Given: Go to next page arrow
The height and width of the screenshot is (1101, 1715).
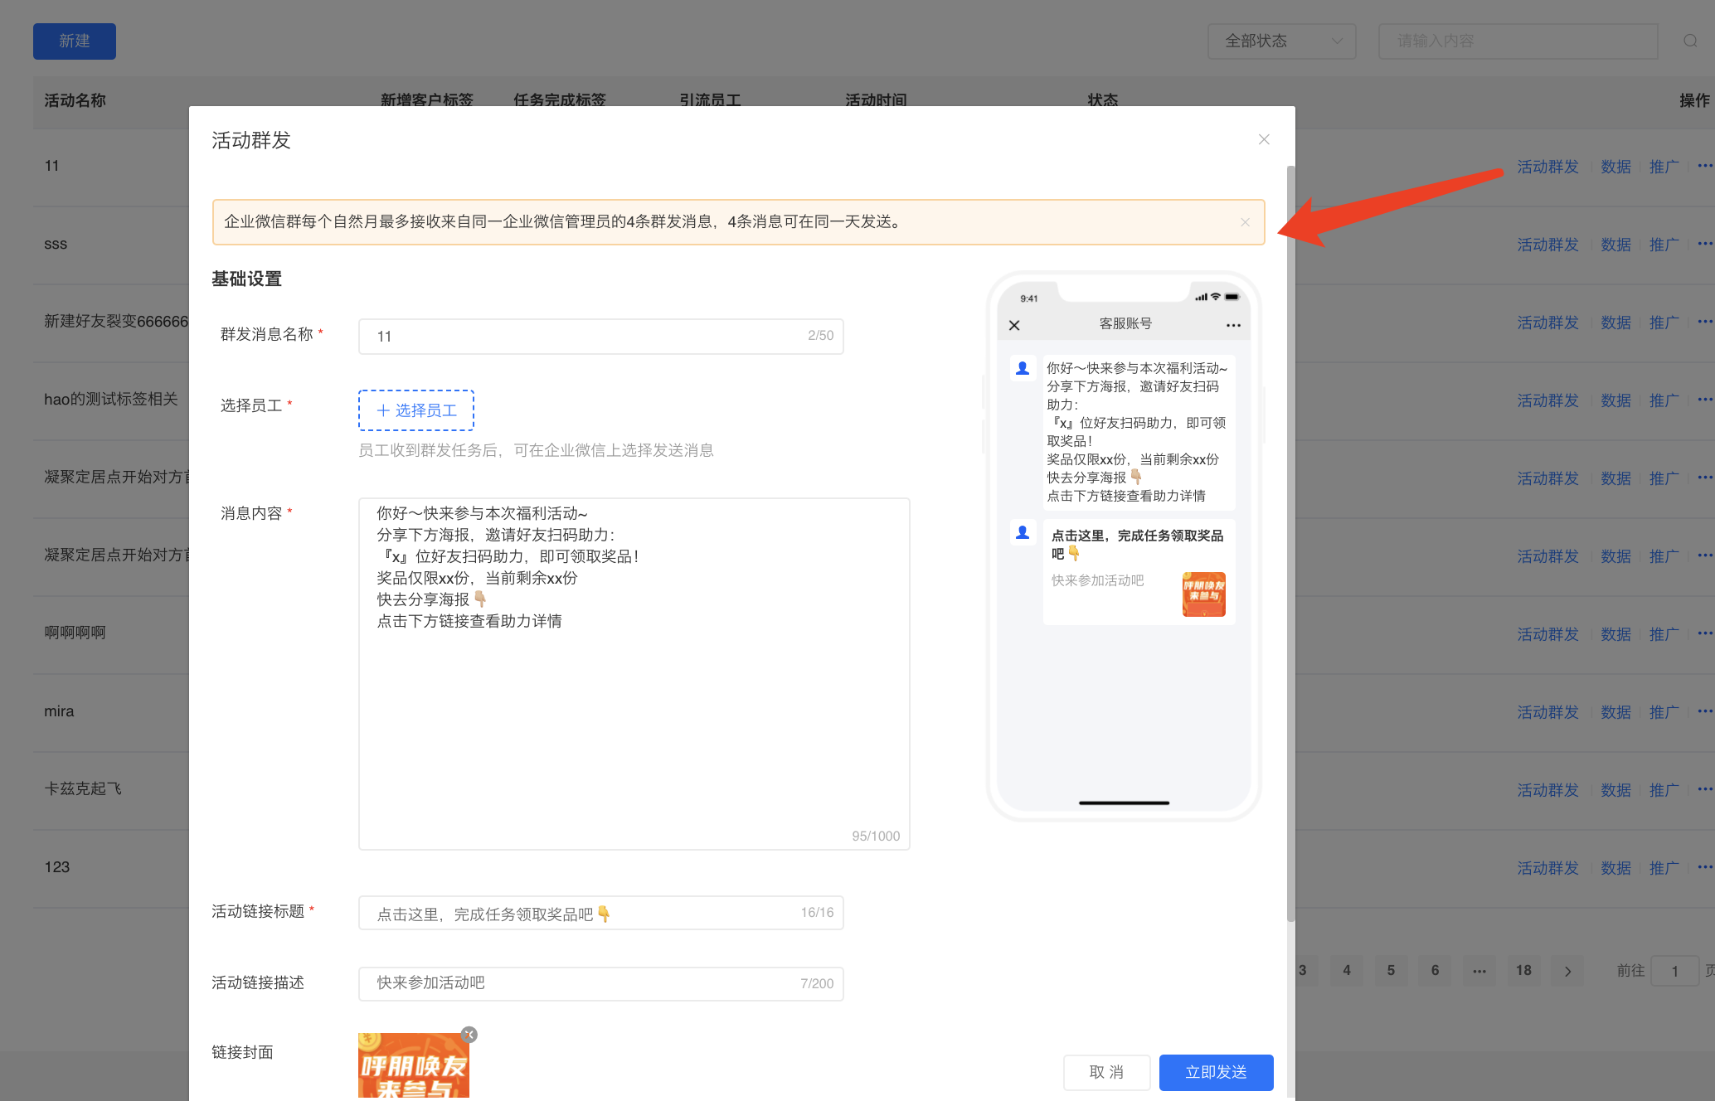Looking at the screenshot, I should pyautogui.click(x=1567, y=971).
